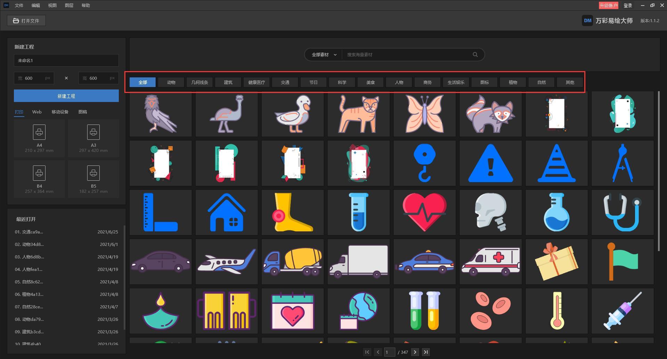The height and width of the screenshot is (359, 667).
Task: Click the 登录 link
Action: 627,5
